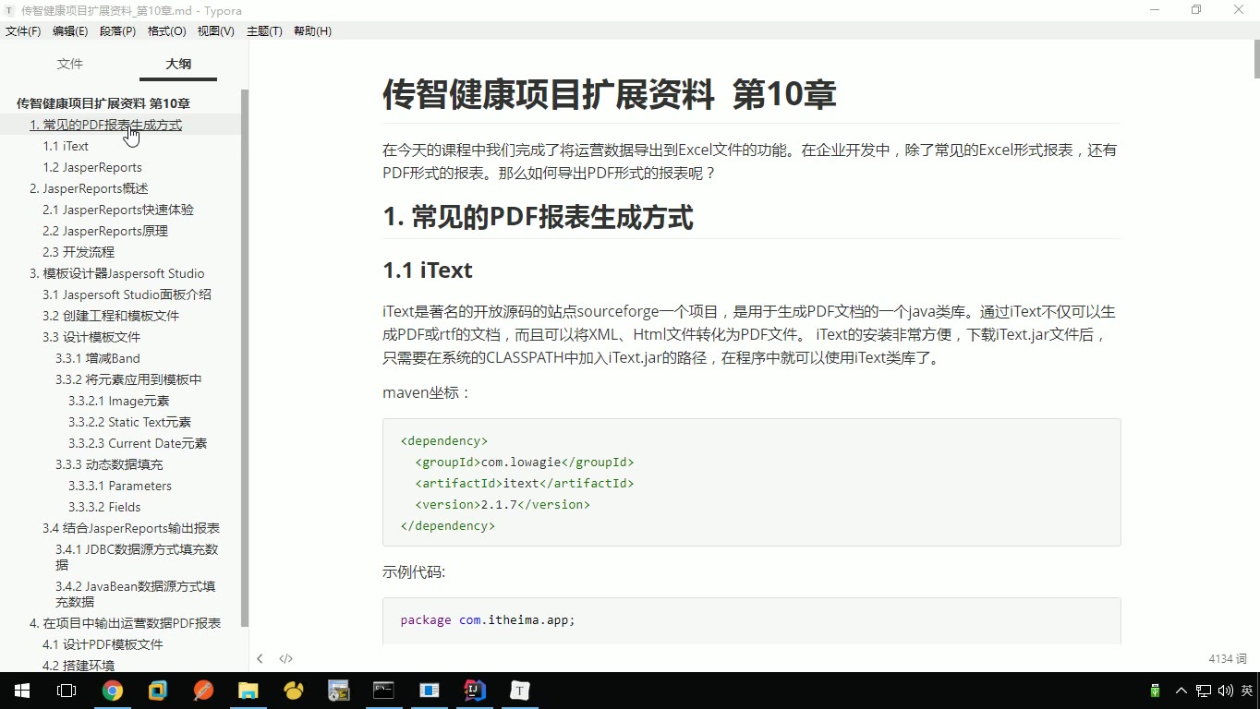
Task: Jump to 3.3.1 增减Band in outline
Action: pyautogui.click(x=98, y=358)
